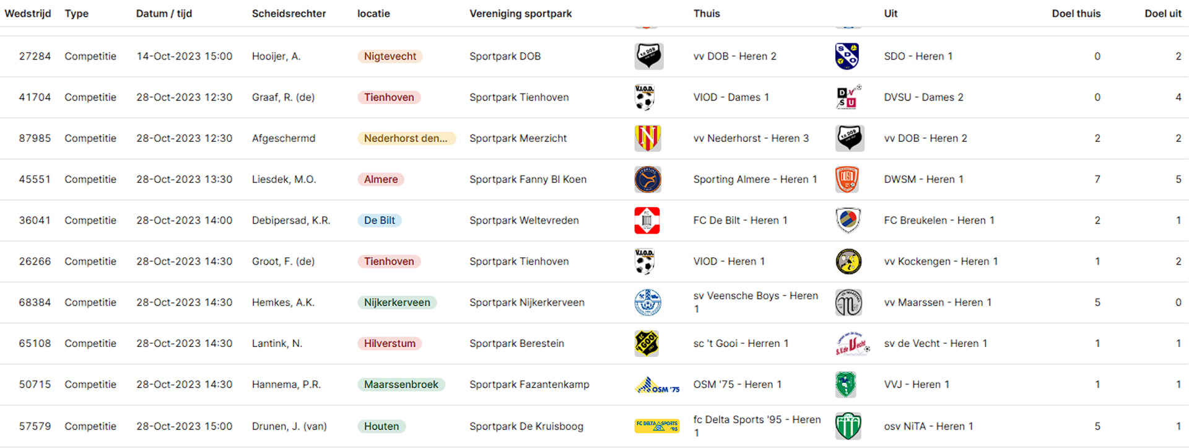The height and width of the screenshot is (448, 1189).
Task: Click the sv de Vecht logo
Action: (x=853, y=343)
